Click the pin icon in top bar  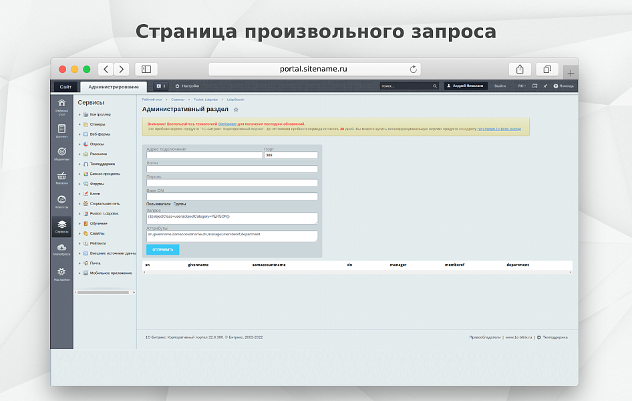[545, 86]
